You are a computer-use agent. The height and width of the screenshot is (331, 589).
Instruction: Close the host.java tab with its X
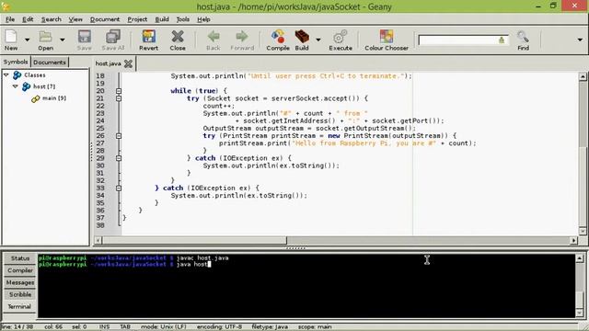tap(128, 63)
